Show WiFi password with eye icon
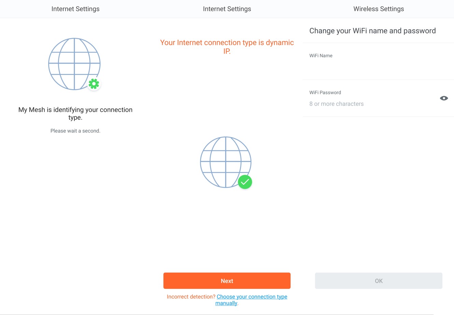The image size is (454, 315). 444,98
